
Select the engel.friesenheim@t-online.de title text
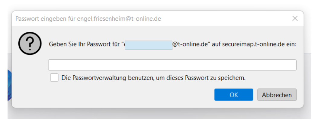119,19
